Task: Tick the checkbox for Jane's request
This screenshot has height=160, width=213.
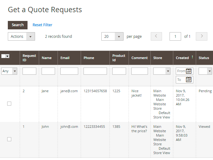Action: (9, 103)
